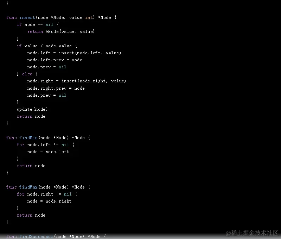281x239 pixels.
Task: Click the 'node.left.prev = node' line
Action: coord(55,60)
